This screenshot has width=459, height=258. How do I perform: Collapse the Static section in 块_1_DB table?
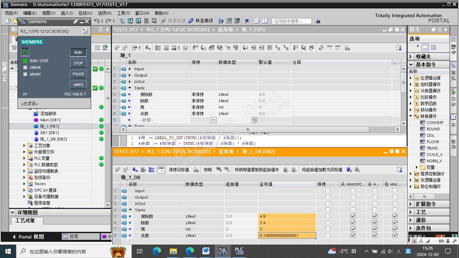(x=131, y=210)
